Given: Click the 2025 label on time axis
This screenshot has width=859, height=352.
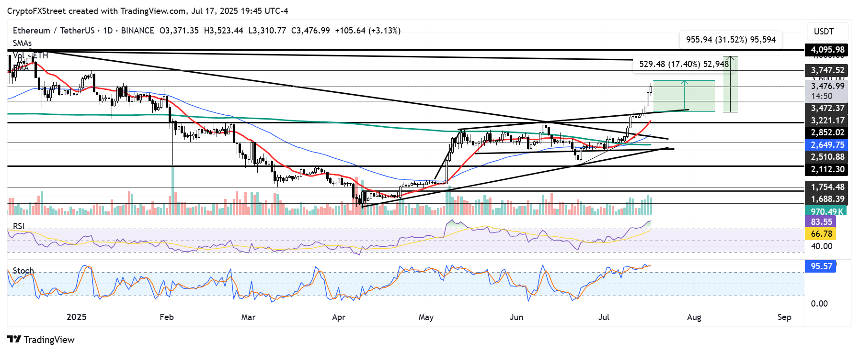Looking at the screenshot, I should point(76,317).
